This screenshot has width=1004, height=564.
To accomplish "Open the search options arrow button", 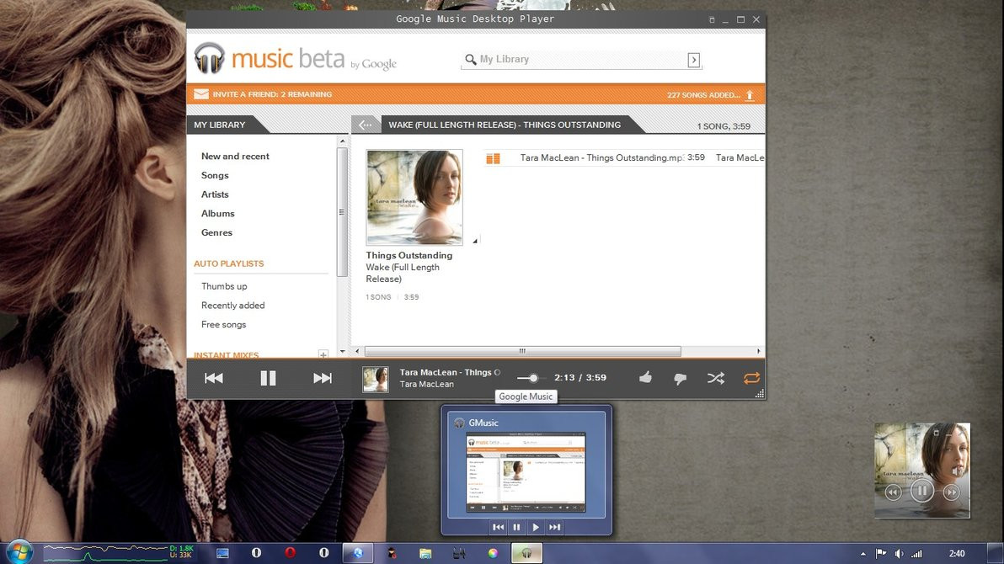I will pos(693,60).
